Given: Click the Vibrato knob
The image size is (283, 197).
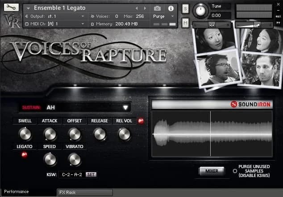Looking at the screenshot, I should click(75, 160).
